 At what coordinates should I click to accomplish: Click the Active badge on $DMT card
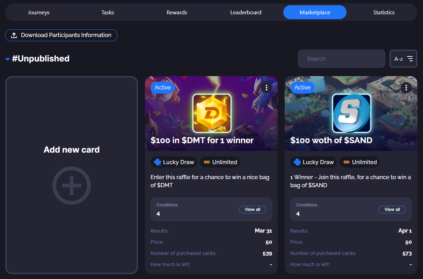click(x=163, y=87)
